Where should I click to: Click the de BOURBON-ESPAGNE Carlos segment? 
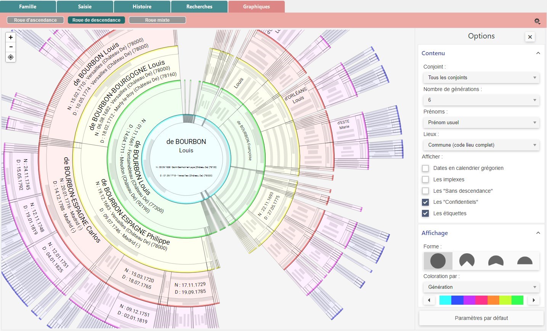coord(76,198)
